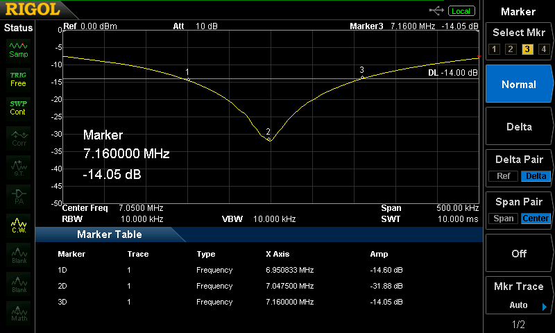Click the Samp detector status icon
The image size is (555, 333).
[19, 50]
